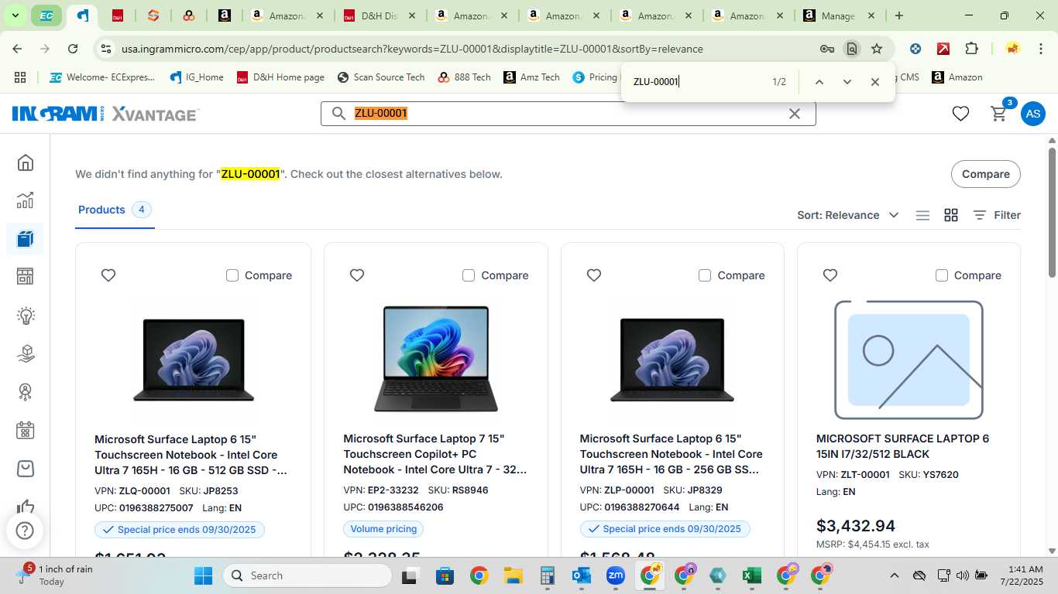Open the analytics chart icon in sidebar

point(26,200)
